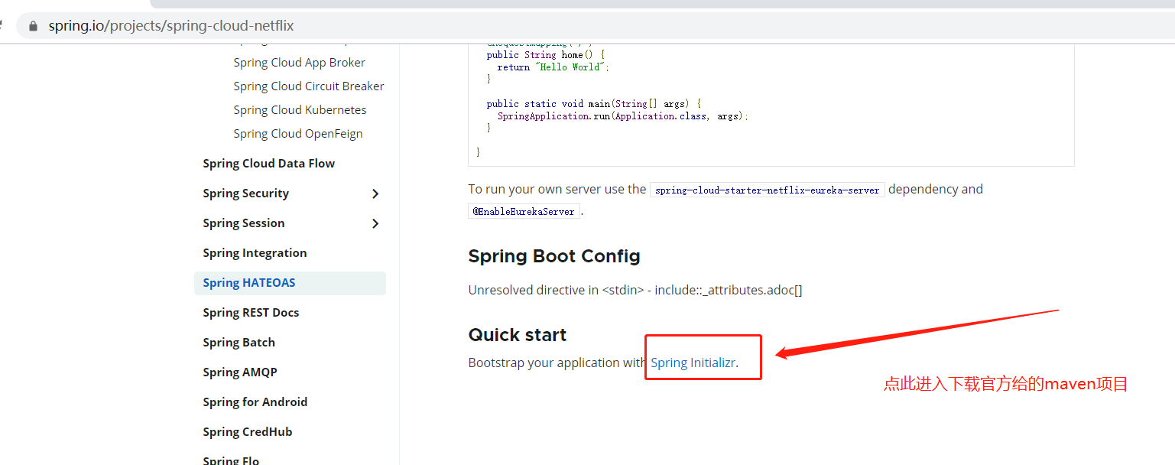Open Spring Cloud App Broker page
This screenshot has width=1175, height=465.
[x=300, y=63]
